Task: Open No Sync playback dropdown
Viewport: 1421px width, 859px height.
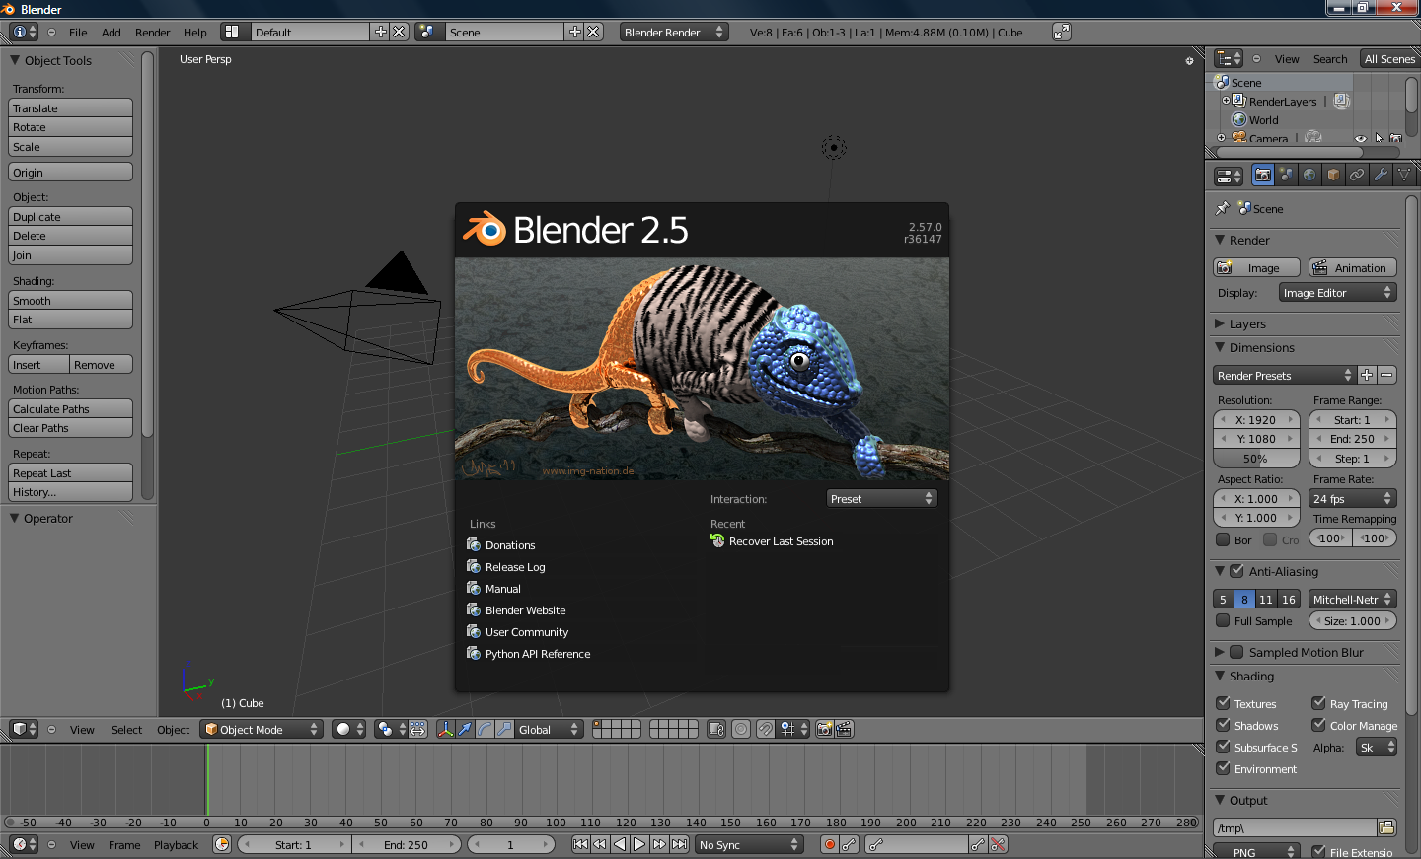Action: 749,845
